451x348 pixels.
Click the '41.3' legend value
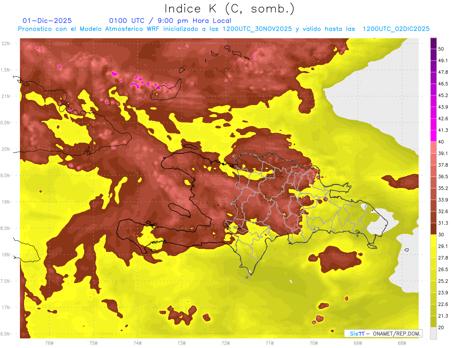pos(443,130)
